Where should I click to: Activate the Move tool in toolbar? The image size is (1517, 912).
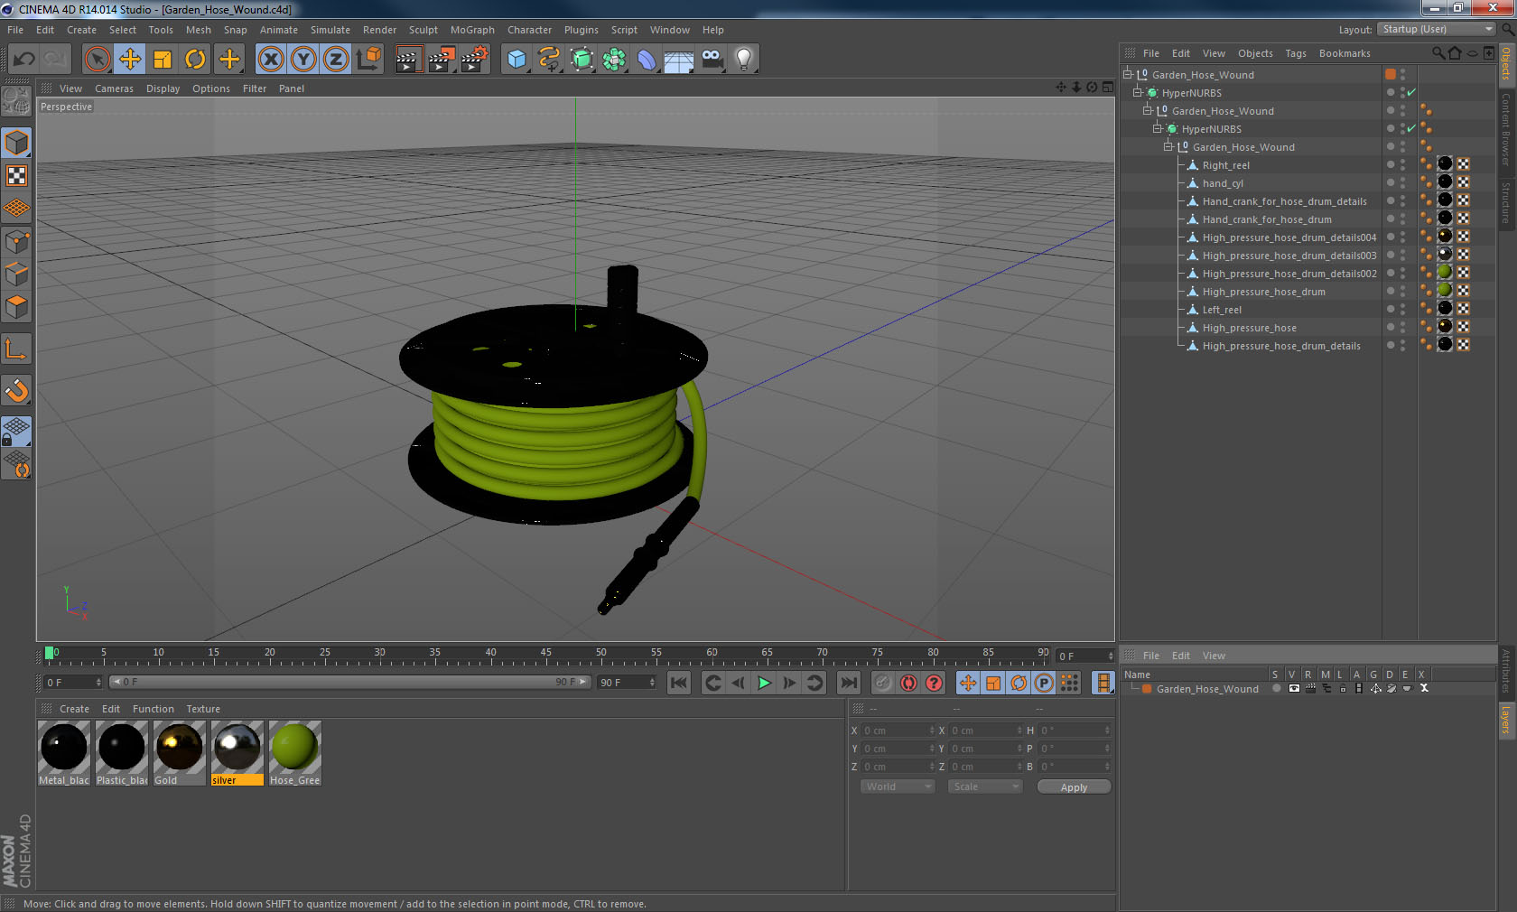130,60
